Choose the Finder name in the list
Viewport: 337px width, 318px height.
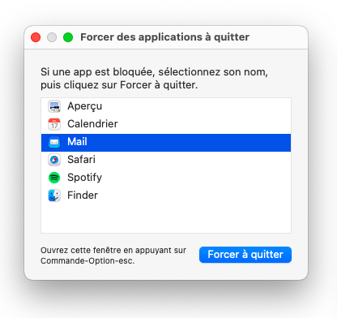point(83,196)
